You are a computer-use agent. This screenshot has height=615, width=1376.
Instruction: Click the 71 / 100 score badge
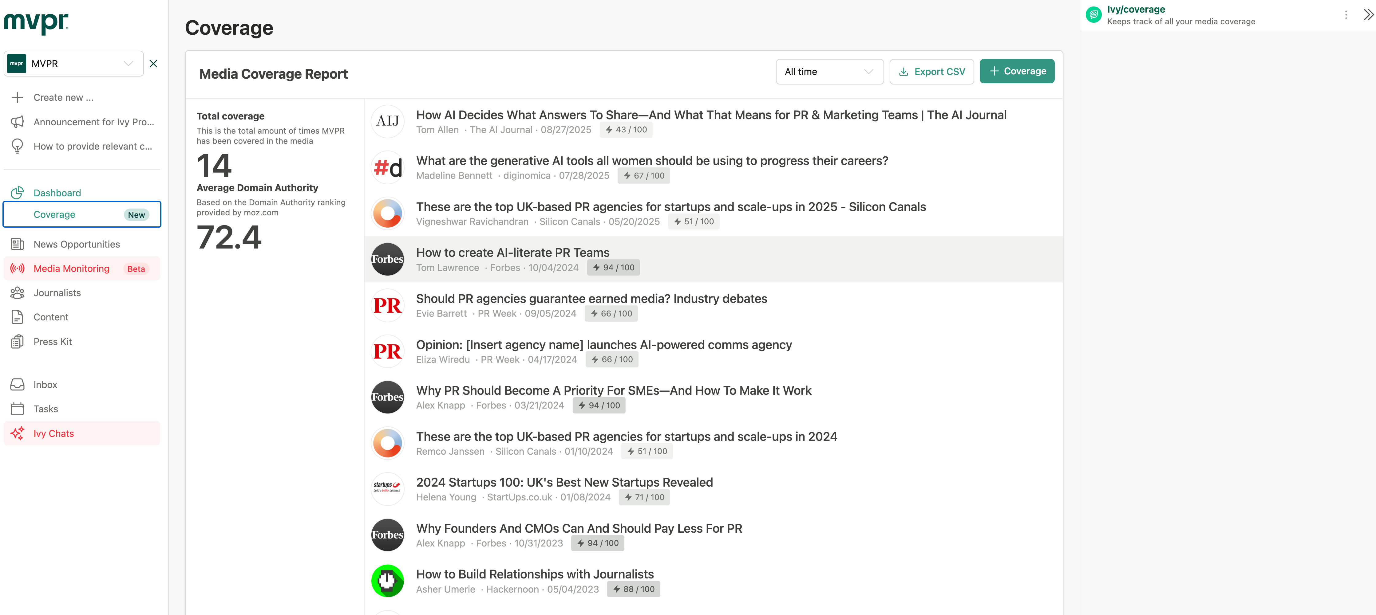[x=644, y=497]
